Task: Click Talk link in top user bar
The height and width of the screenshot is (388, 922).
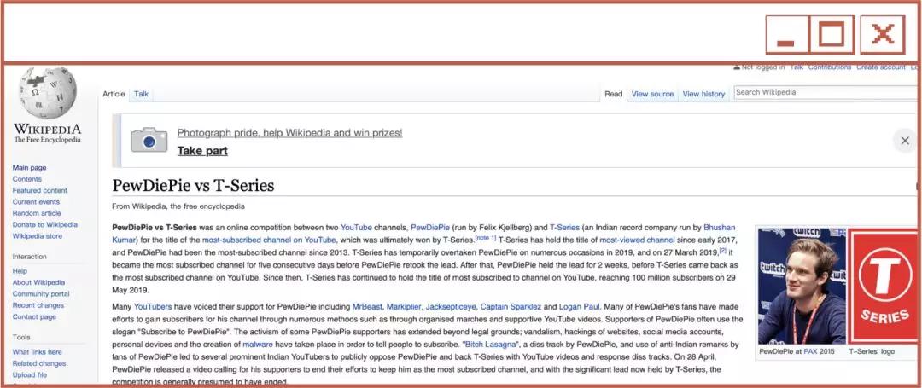Action: coord(797,67)
